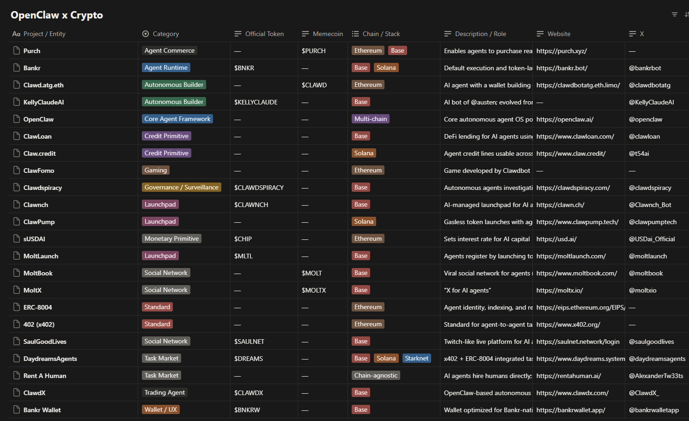The height and width of the screenshot is (421, 689).
Task: Click the page icon next to ERC-8004
Action: (17, 307)
